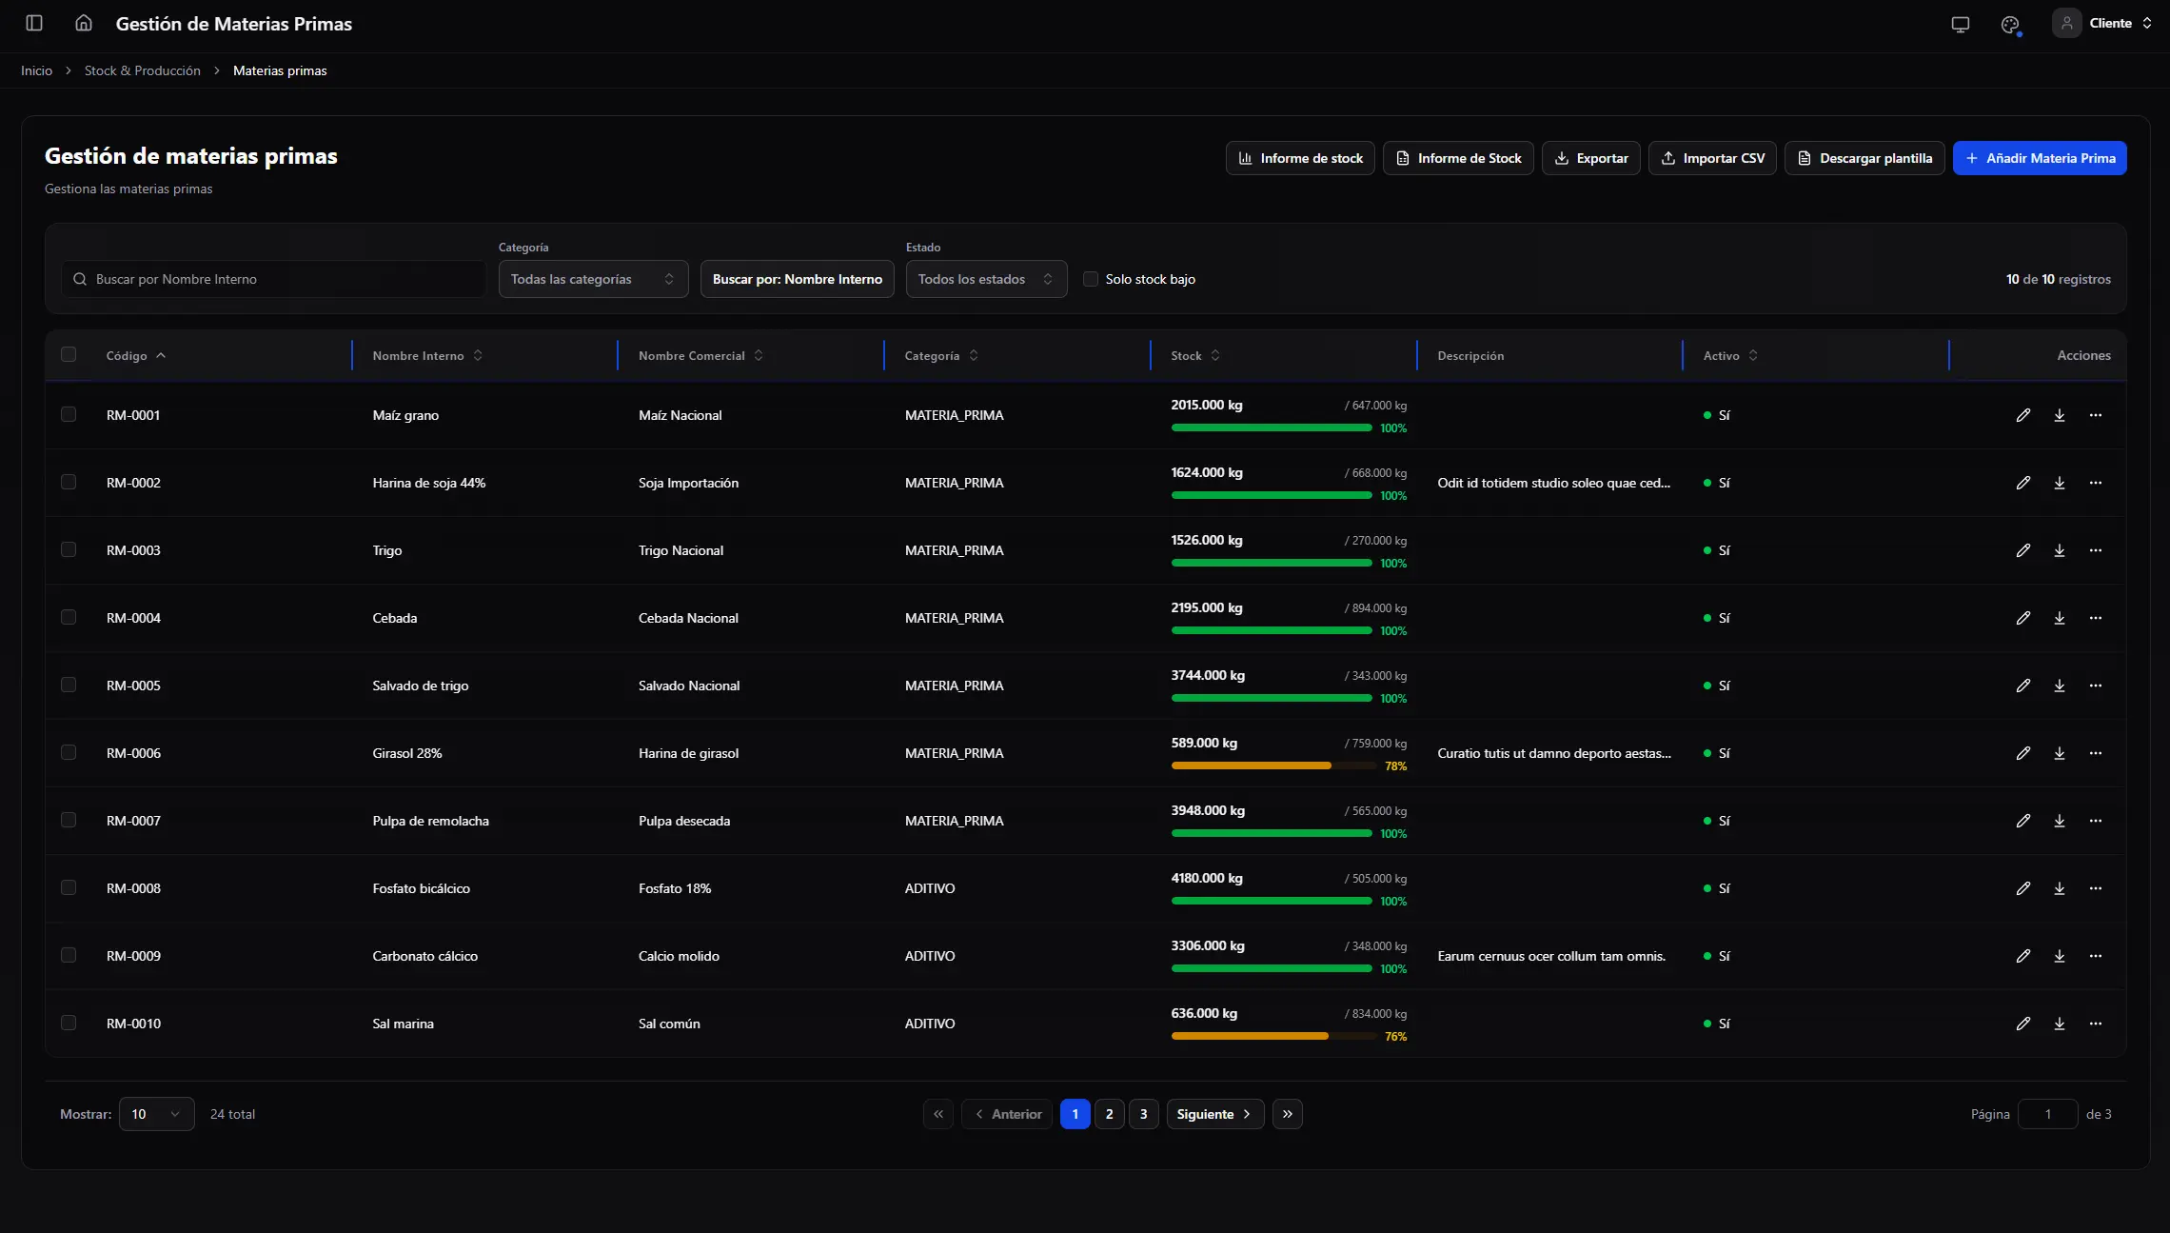
Task: Expand the Cliente account menu
Action: [x=2103, y=23]
